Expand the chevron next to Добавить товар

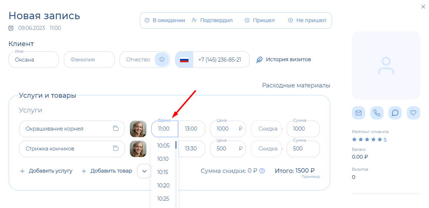pyautogui.click(x=144, y=171)
